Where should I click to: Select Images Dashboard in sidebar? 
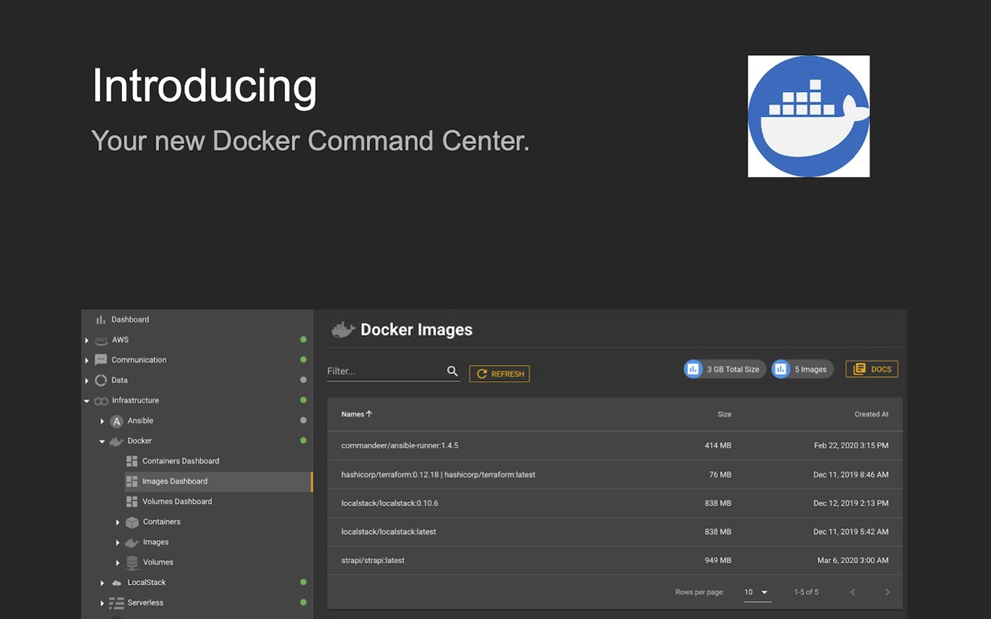(175, 481)
